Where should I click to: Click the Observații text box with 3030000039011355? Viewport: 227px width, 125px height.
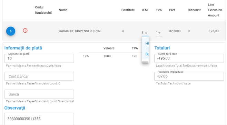(x=39, y=119)
